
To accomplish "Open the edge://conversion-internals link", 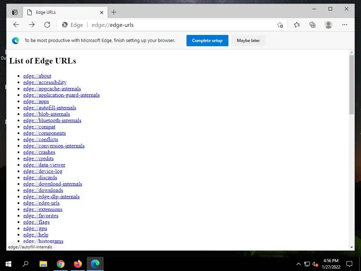I will (54, 146).
